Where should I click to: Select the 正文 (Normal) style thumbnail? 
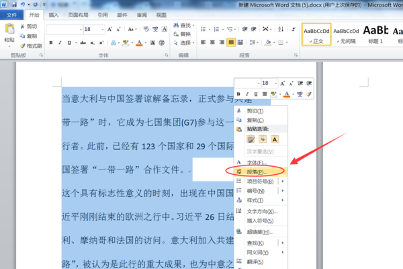[x=316, y=34]
